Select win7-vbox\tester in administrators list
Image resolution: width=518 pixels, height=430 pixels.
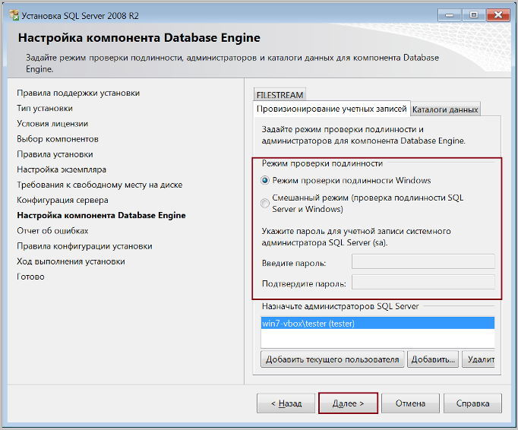point(377,323)
